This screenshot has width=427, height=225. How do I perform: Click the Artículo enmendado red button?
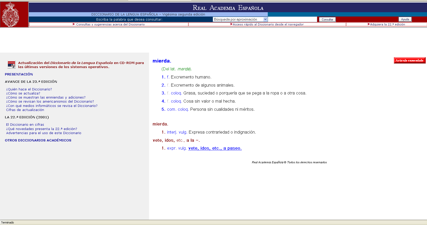pos(409,60)
